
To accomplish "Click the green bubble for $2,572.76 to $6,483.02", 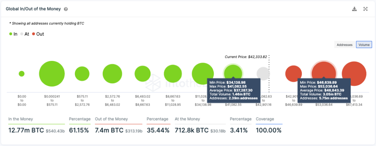I will (112, 74).
